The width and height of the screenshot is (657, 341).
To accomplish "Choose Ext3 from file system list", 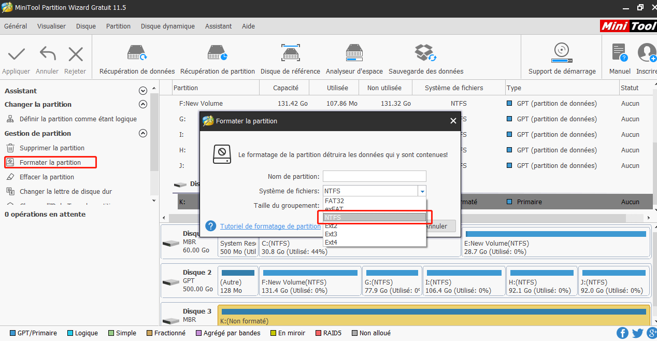I will 374,234.
